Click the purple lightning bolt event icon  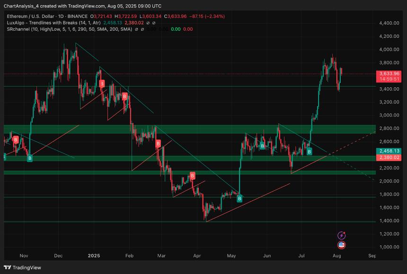coord(341,235)
